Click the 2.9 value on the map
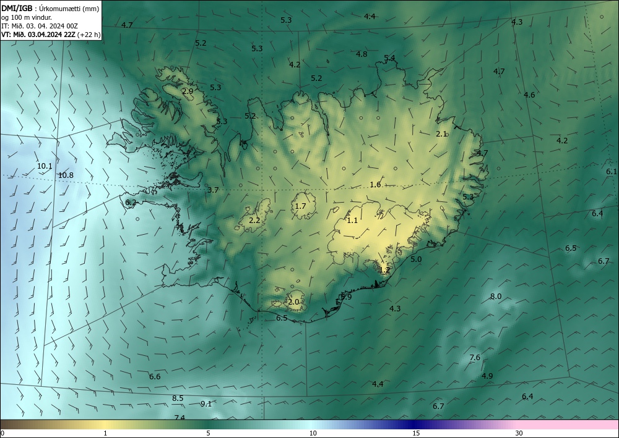Viewport: 619px width, 438px height. point(188,91)
